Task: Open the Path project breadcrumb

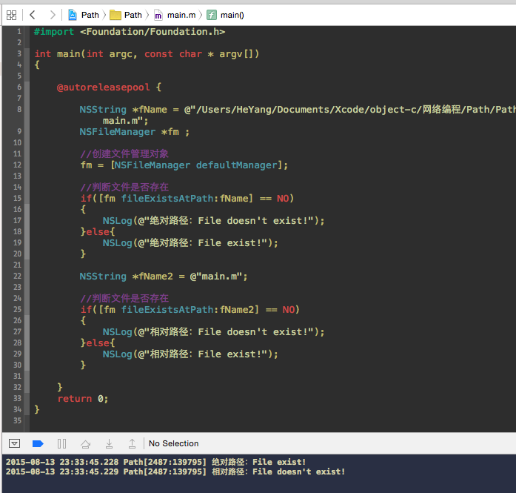Action: pos(90,15)
